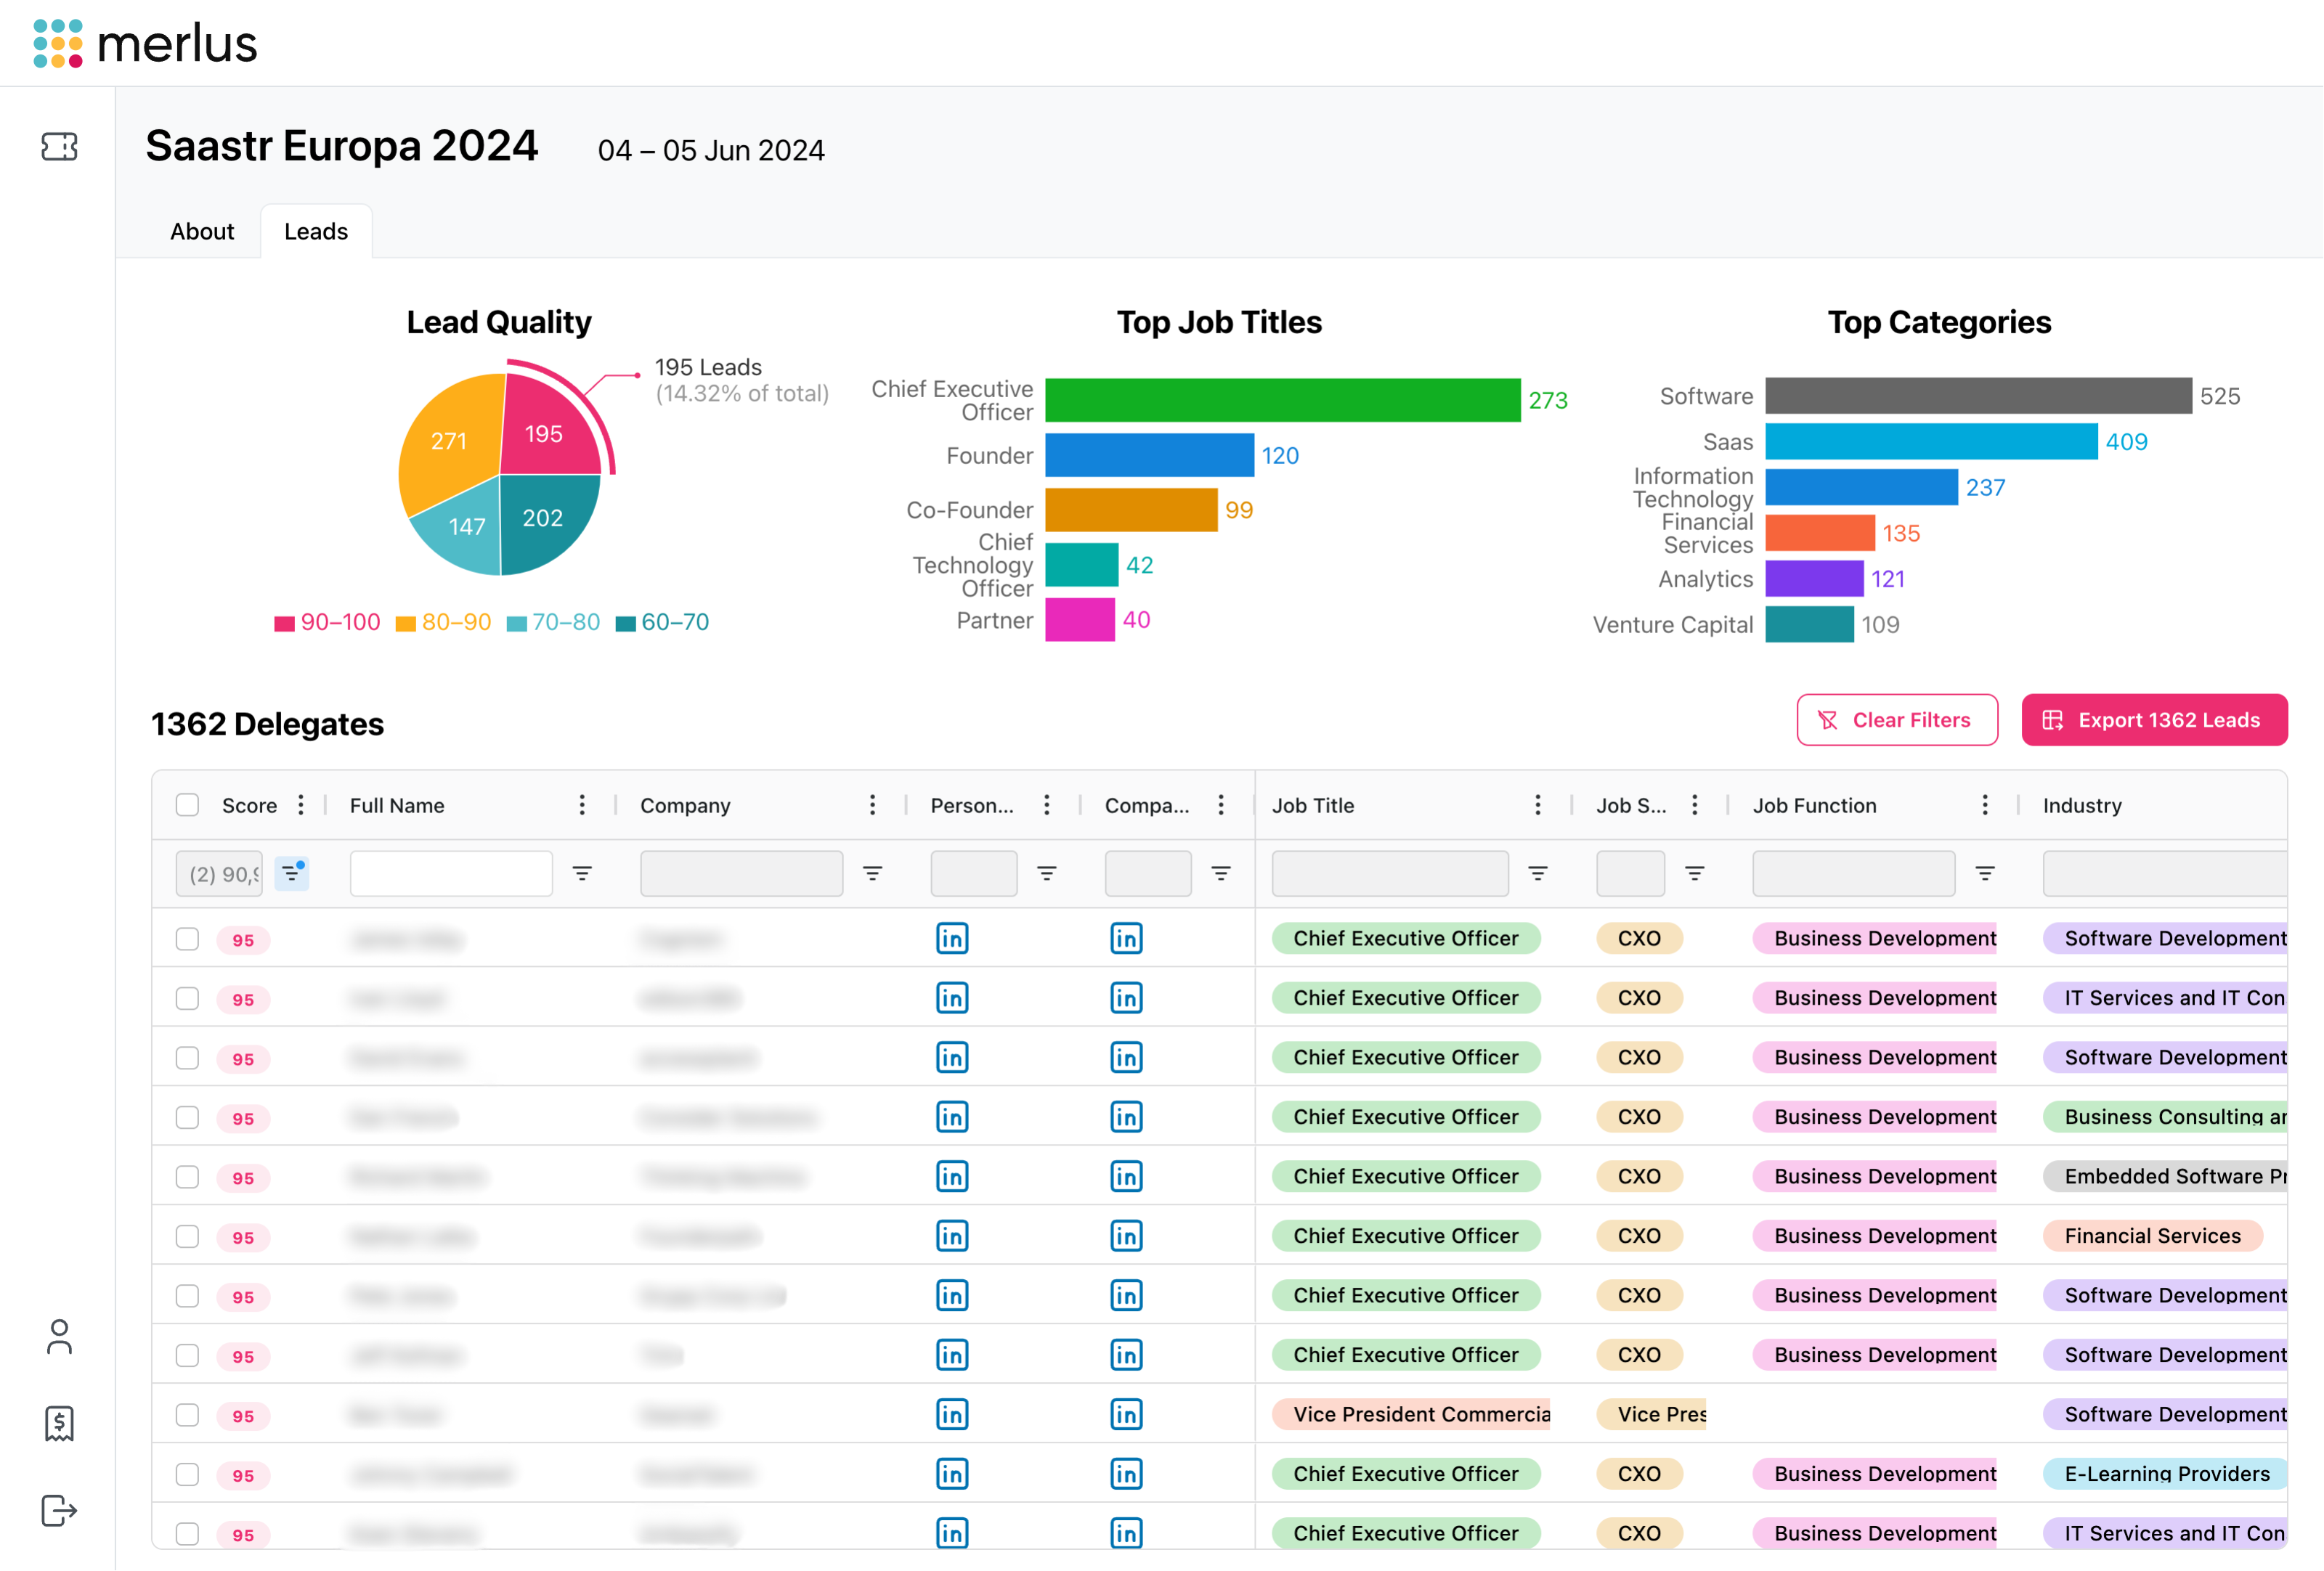The height and width of the screenshot is (1571, 2324).
Task: Open company LinkedIn for Business Consulting row
Action: (1126, 1117)
